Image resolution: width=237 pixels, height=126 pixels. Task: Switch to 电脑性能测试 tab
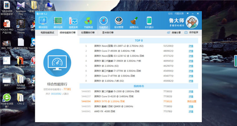pos(47,32)
